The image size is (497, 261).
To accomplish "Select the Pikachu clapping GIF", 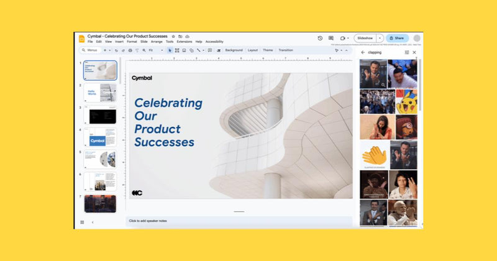I will click(406, 101).
